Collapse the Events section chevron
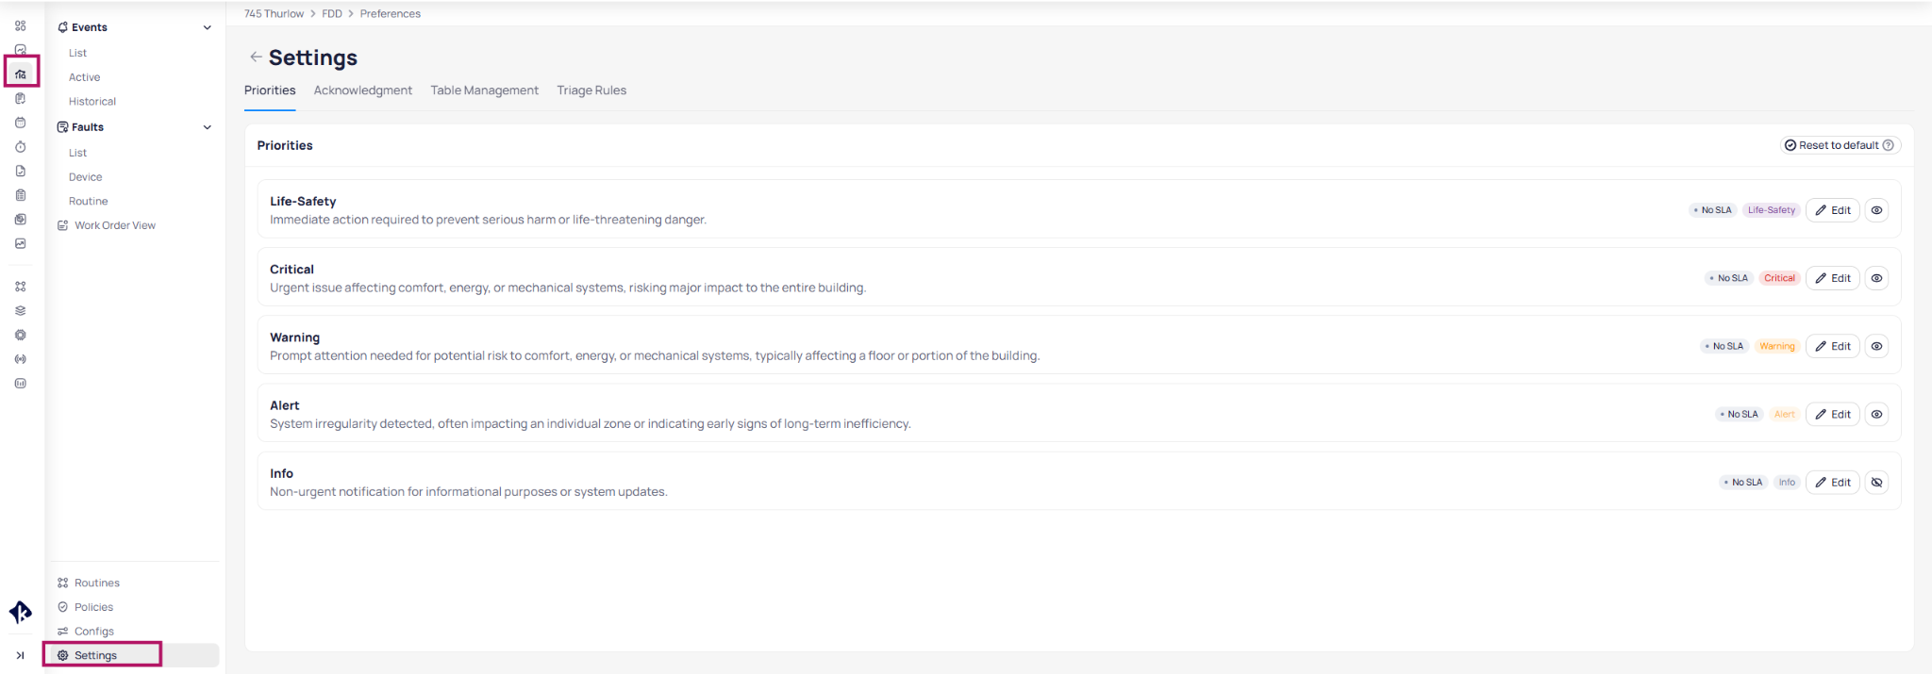Screen dimensions: 1932x674 208,27
